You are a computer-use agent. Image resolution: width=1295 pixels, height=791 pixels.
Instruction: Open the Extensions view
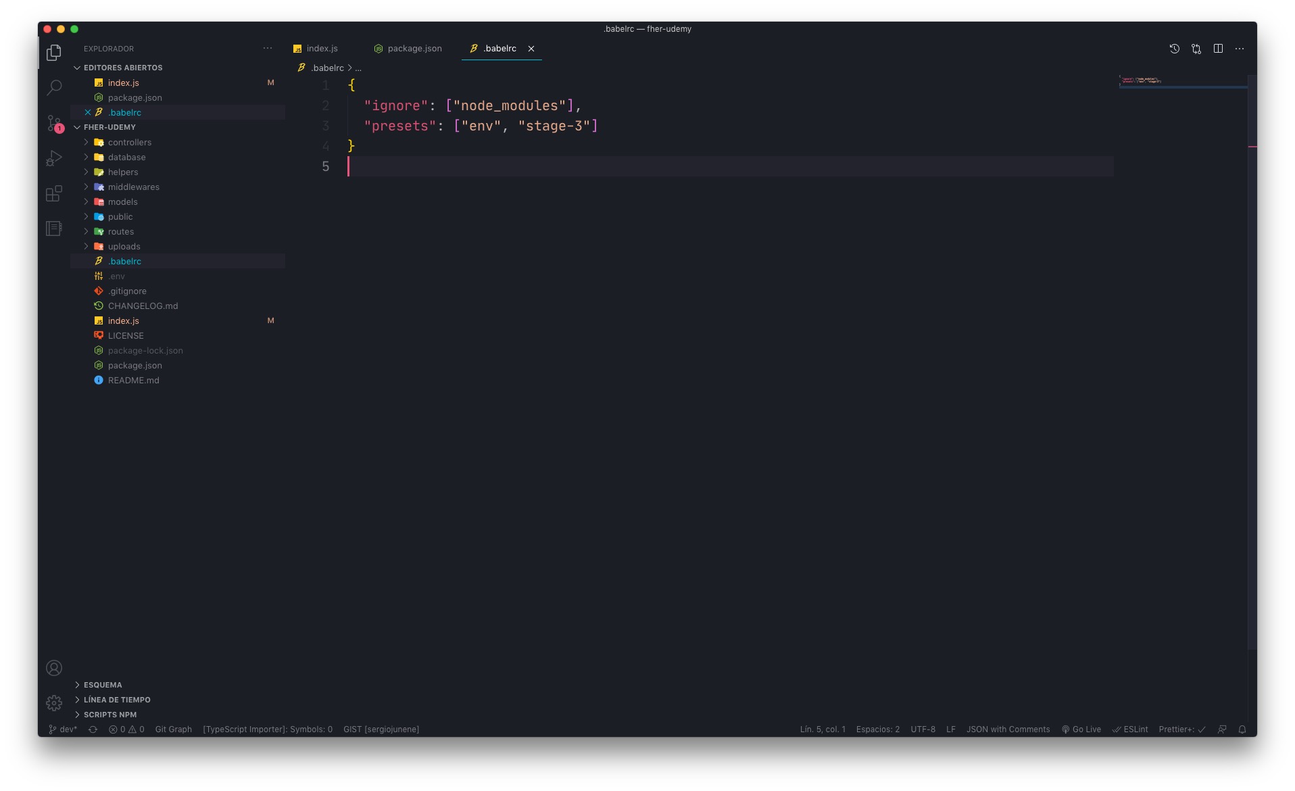[x=54, y=193]
